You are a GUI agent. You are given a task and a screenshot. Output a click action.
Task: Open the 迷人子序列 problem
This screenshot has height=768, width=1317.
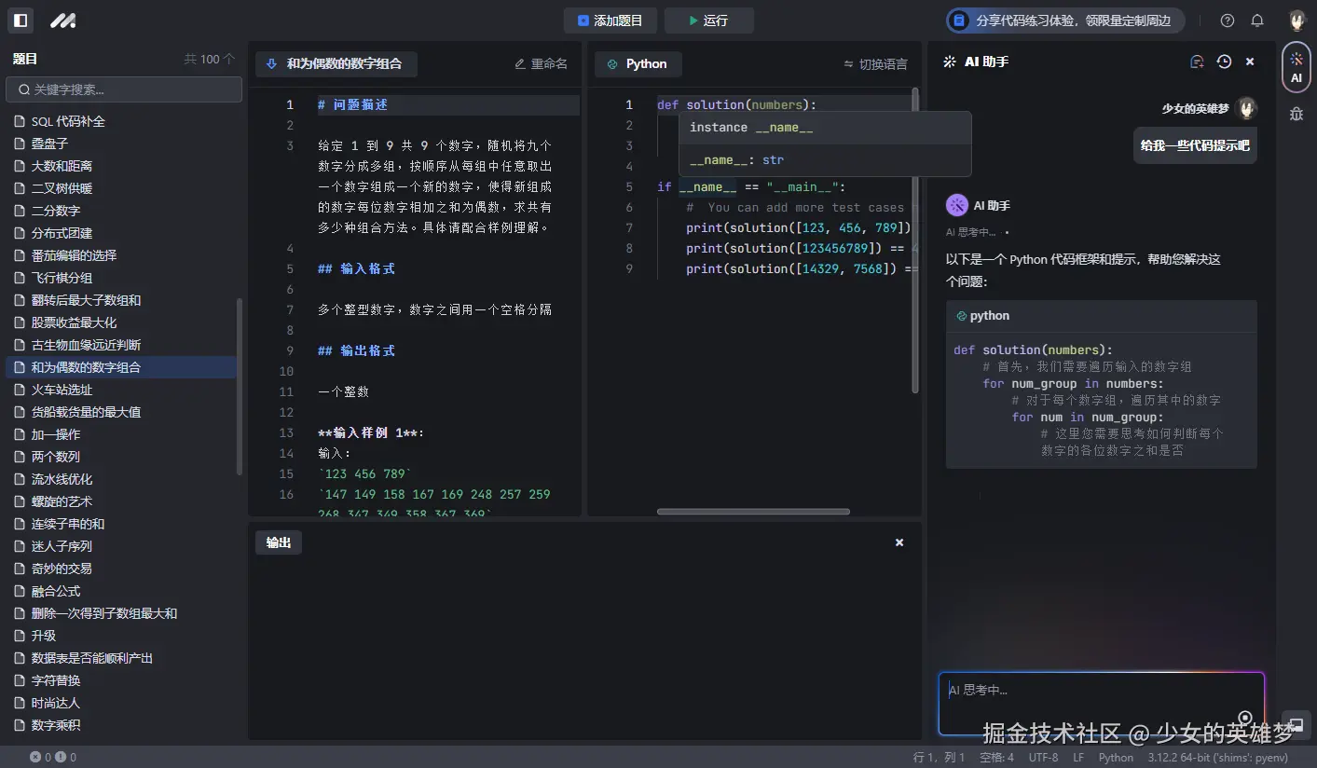(121, 546)
